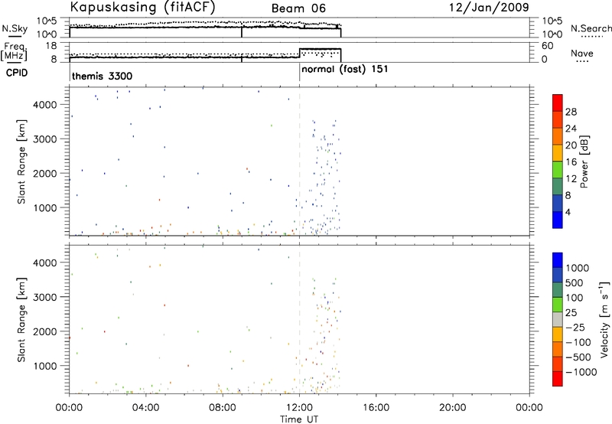
Task: Select the Freq. [MHz] axis label
Action: click(x=14, y=51)
